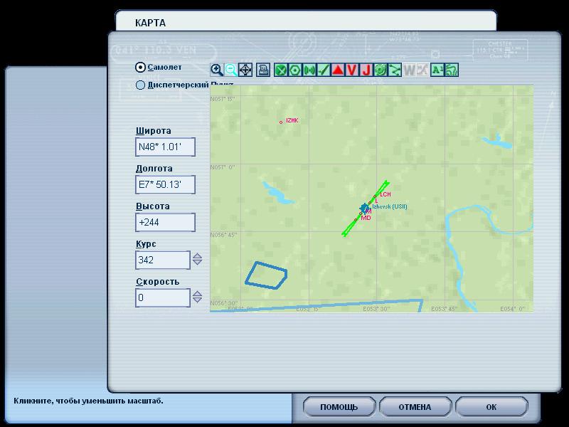
Task: Click the zoom out magnifier icon
Action: [230, 70]
